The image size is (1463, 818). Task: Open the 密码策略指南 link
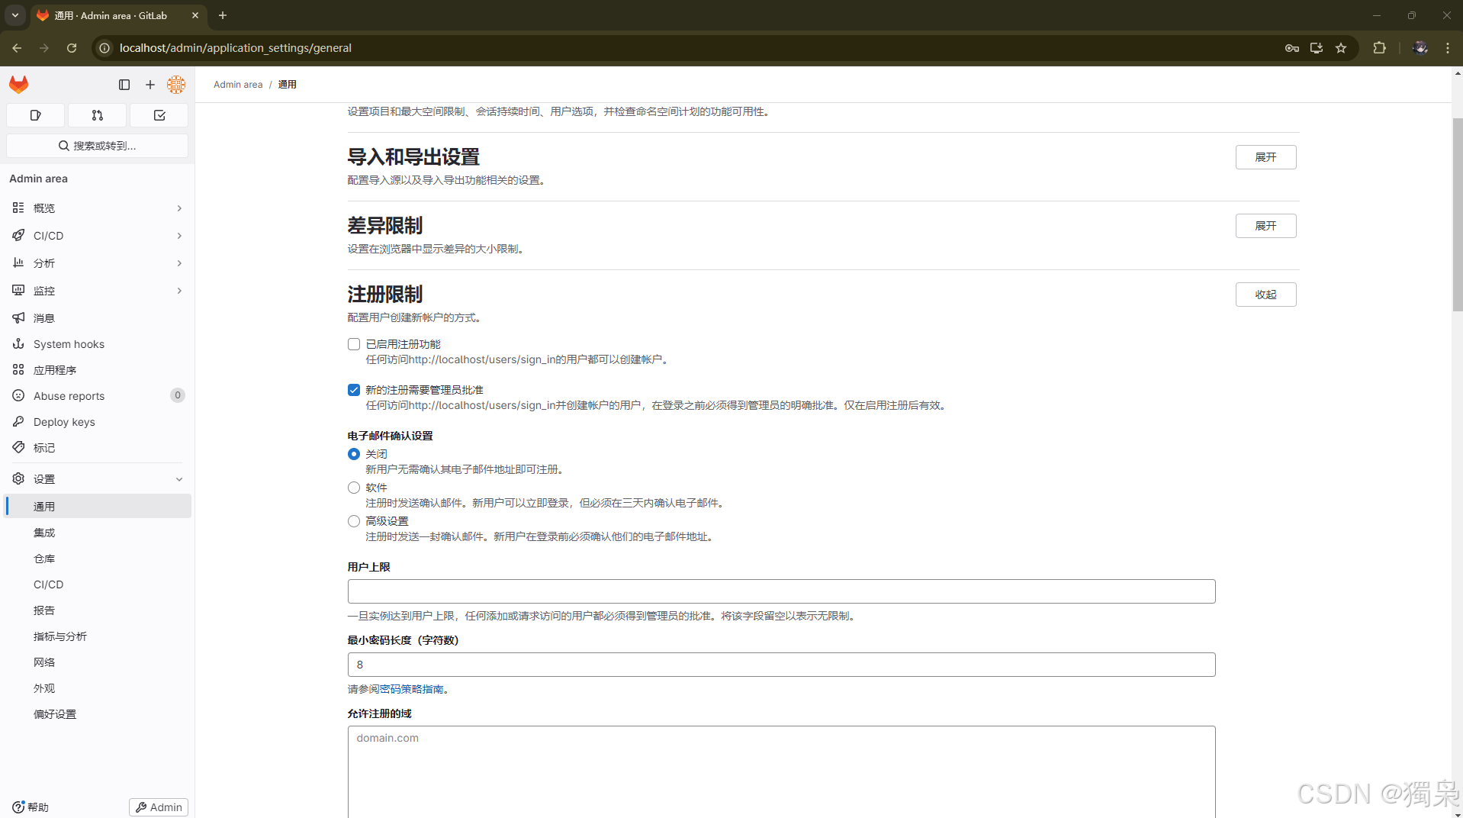(x=411, y=689)
